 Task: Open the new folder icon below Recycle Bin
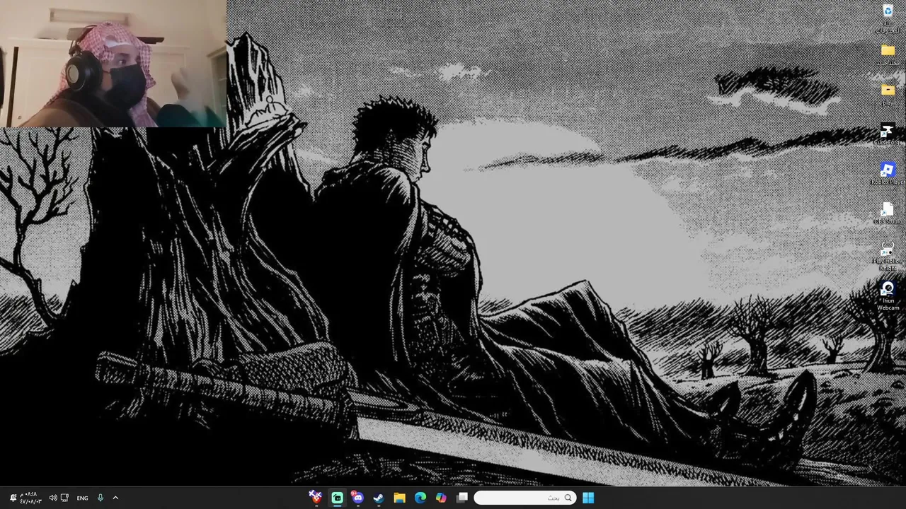pyautogui.click(x=888, y=55)
